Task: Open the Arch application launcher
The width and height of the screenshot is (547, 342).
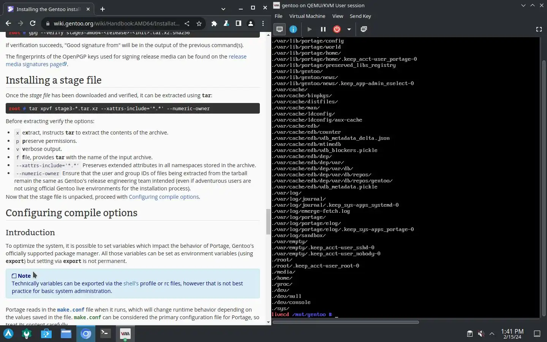Action: point(8,334)
